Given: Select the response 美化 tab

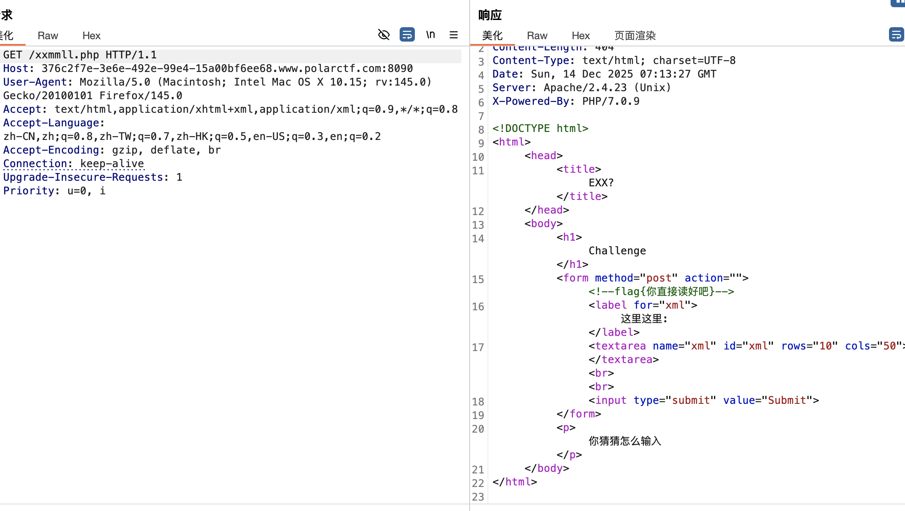Looking at the screenshot, I should (x=492, y=36).
